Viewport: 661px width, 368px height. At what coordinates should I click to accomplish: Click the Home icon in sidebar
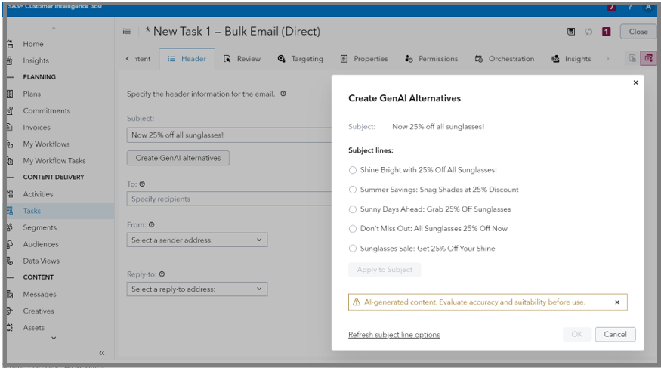pyautogui.click(x=10, y=44)
